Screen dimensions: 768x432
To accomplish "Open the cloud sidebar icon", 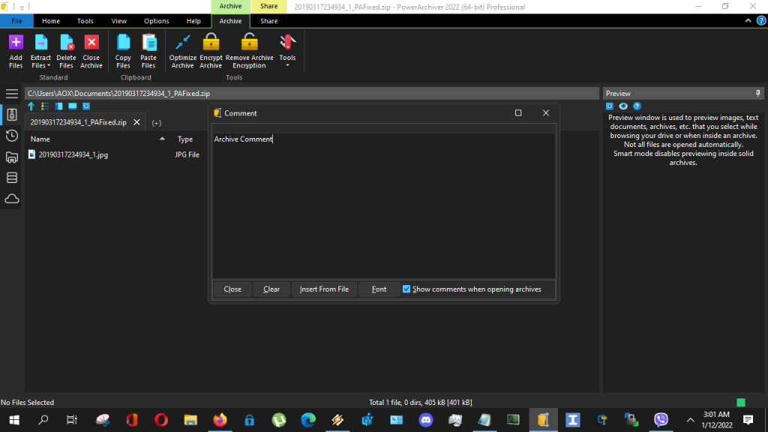I will tap(12, 199).
